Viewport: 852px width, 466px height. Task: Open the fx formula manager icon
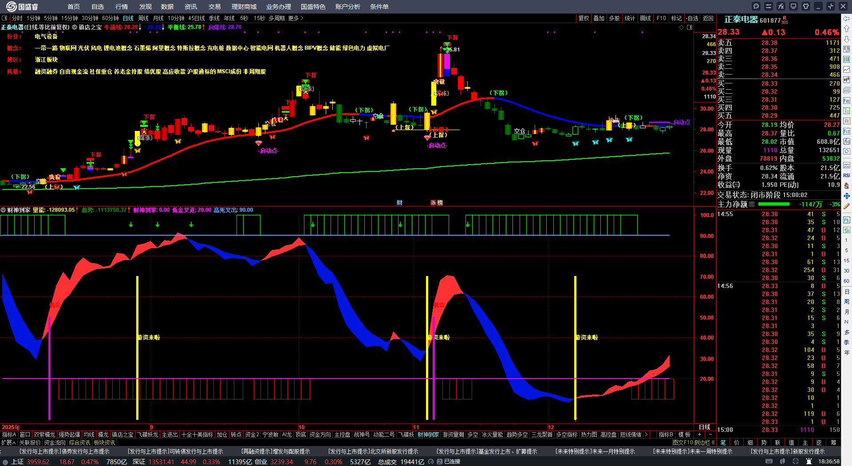(781, 6)
